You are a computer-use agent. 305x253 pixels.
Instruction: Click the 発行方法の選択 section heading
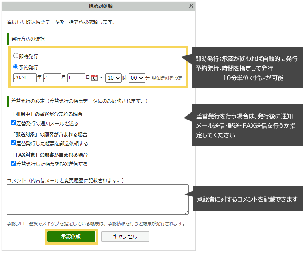(x=28, y=39)
